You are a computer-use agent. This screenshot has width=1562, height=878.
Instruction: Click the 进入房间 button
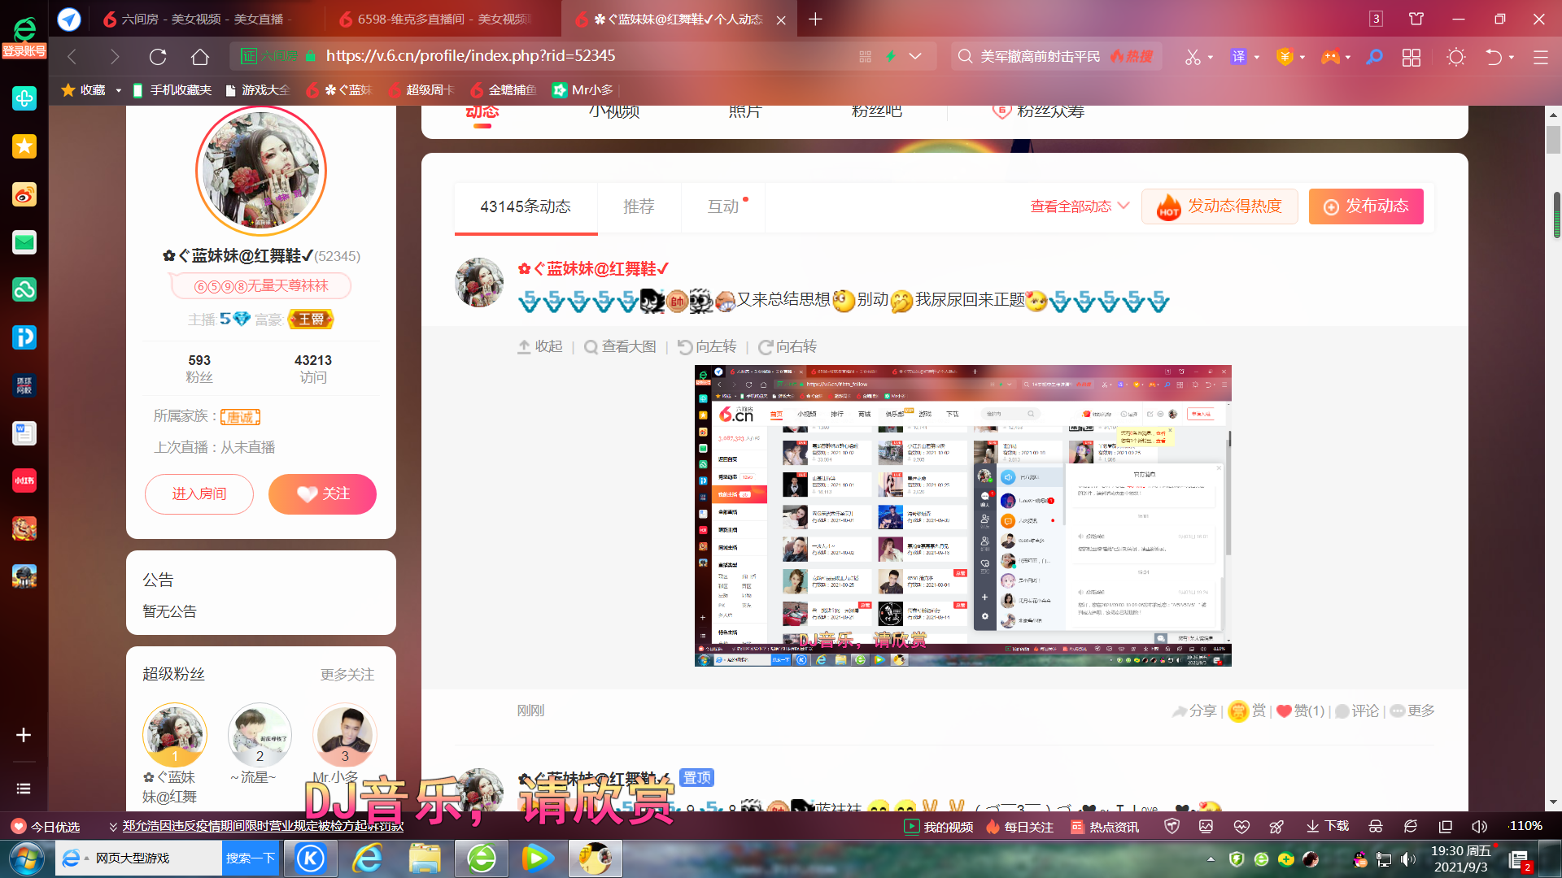click(x=199, y=494)
